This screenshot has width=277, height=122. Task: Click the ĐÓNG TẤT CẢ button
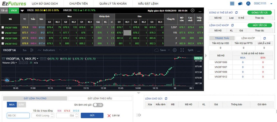260,13
